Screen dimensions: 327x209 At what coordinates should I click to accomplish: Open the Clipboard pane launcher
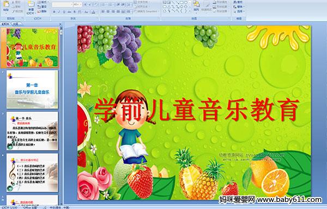(22, 18)
